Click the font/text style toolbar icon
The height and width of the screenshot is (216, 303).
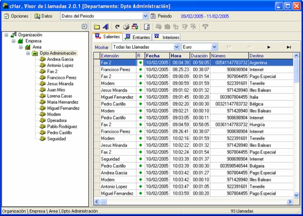click(106, 27)
